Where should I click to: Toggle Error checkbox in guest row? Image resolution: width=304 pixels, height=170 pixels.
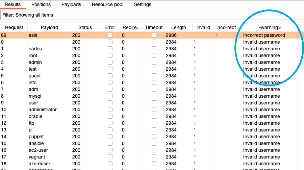tap(110, 76)
